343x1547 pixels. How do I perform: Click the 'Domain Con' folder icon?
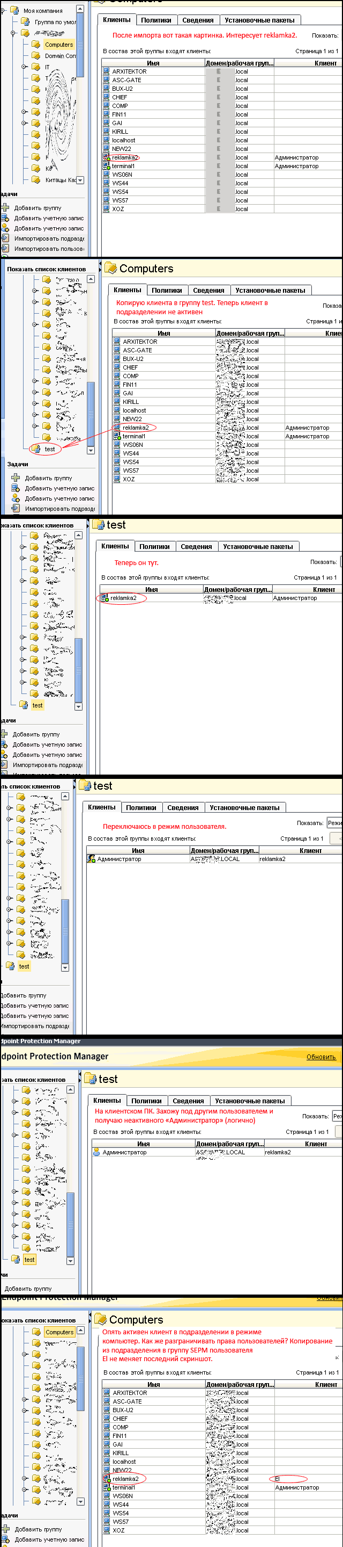pos(36,56)
